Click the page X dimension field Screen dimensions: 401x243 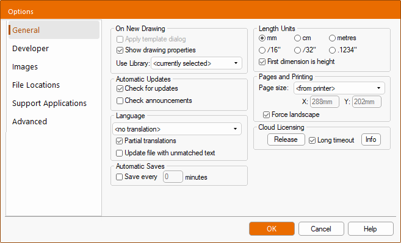[x=325, y=102]
